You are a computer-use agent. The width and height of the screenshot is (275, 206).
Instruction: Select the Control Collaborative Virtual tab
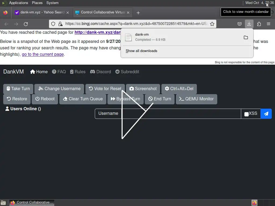[x=102, y=12]
